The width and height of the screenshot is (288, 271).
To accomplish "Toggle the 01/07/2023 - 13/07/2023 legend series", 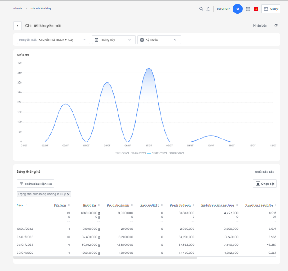I will point(128,153).
